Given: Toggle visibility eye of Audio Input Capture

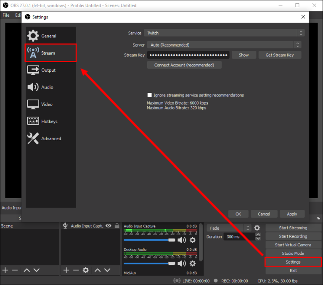Looking at the screenshot, I should [109, 225].
